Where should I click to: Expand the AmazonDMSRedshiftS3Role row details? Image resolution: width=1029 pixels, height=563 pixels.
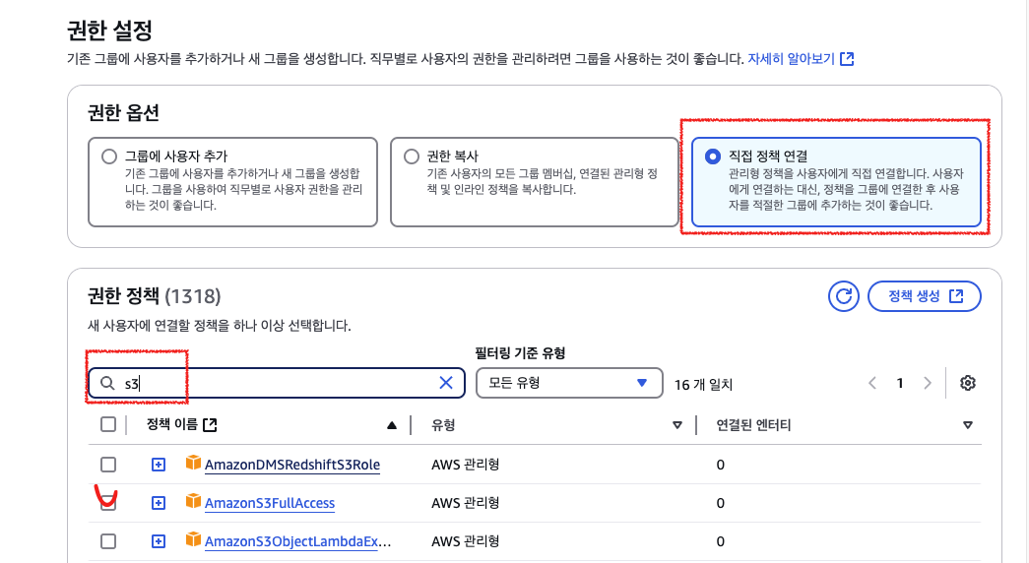[159, 465]
